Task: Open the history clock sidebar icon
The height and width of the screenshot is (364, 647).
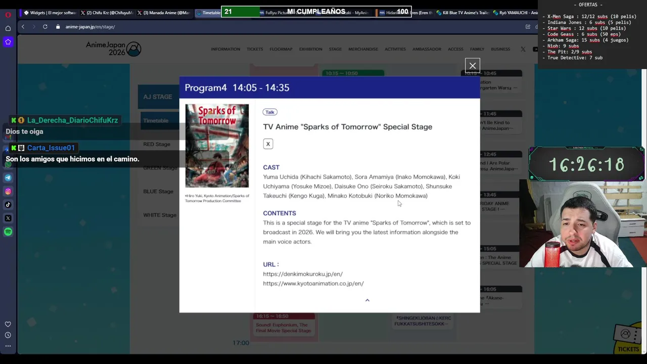Action: pyautogui.click(x=8, y=335)
